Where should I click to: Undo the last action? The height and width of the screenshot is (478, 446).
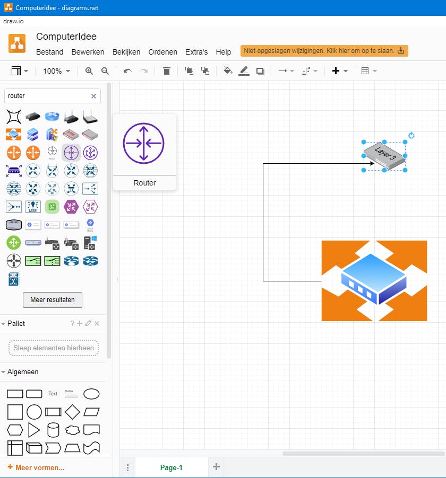coord(127,71)
